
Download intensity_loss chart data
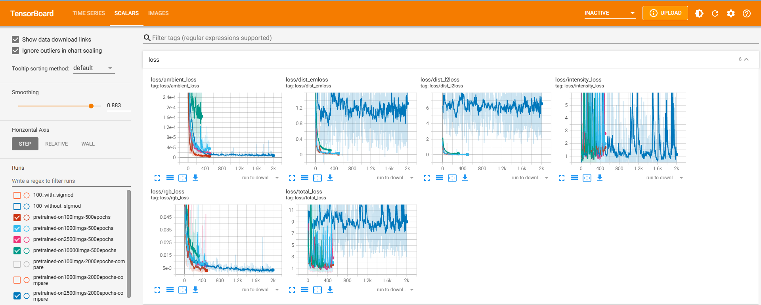(600, 178)
